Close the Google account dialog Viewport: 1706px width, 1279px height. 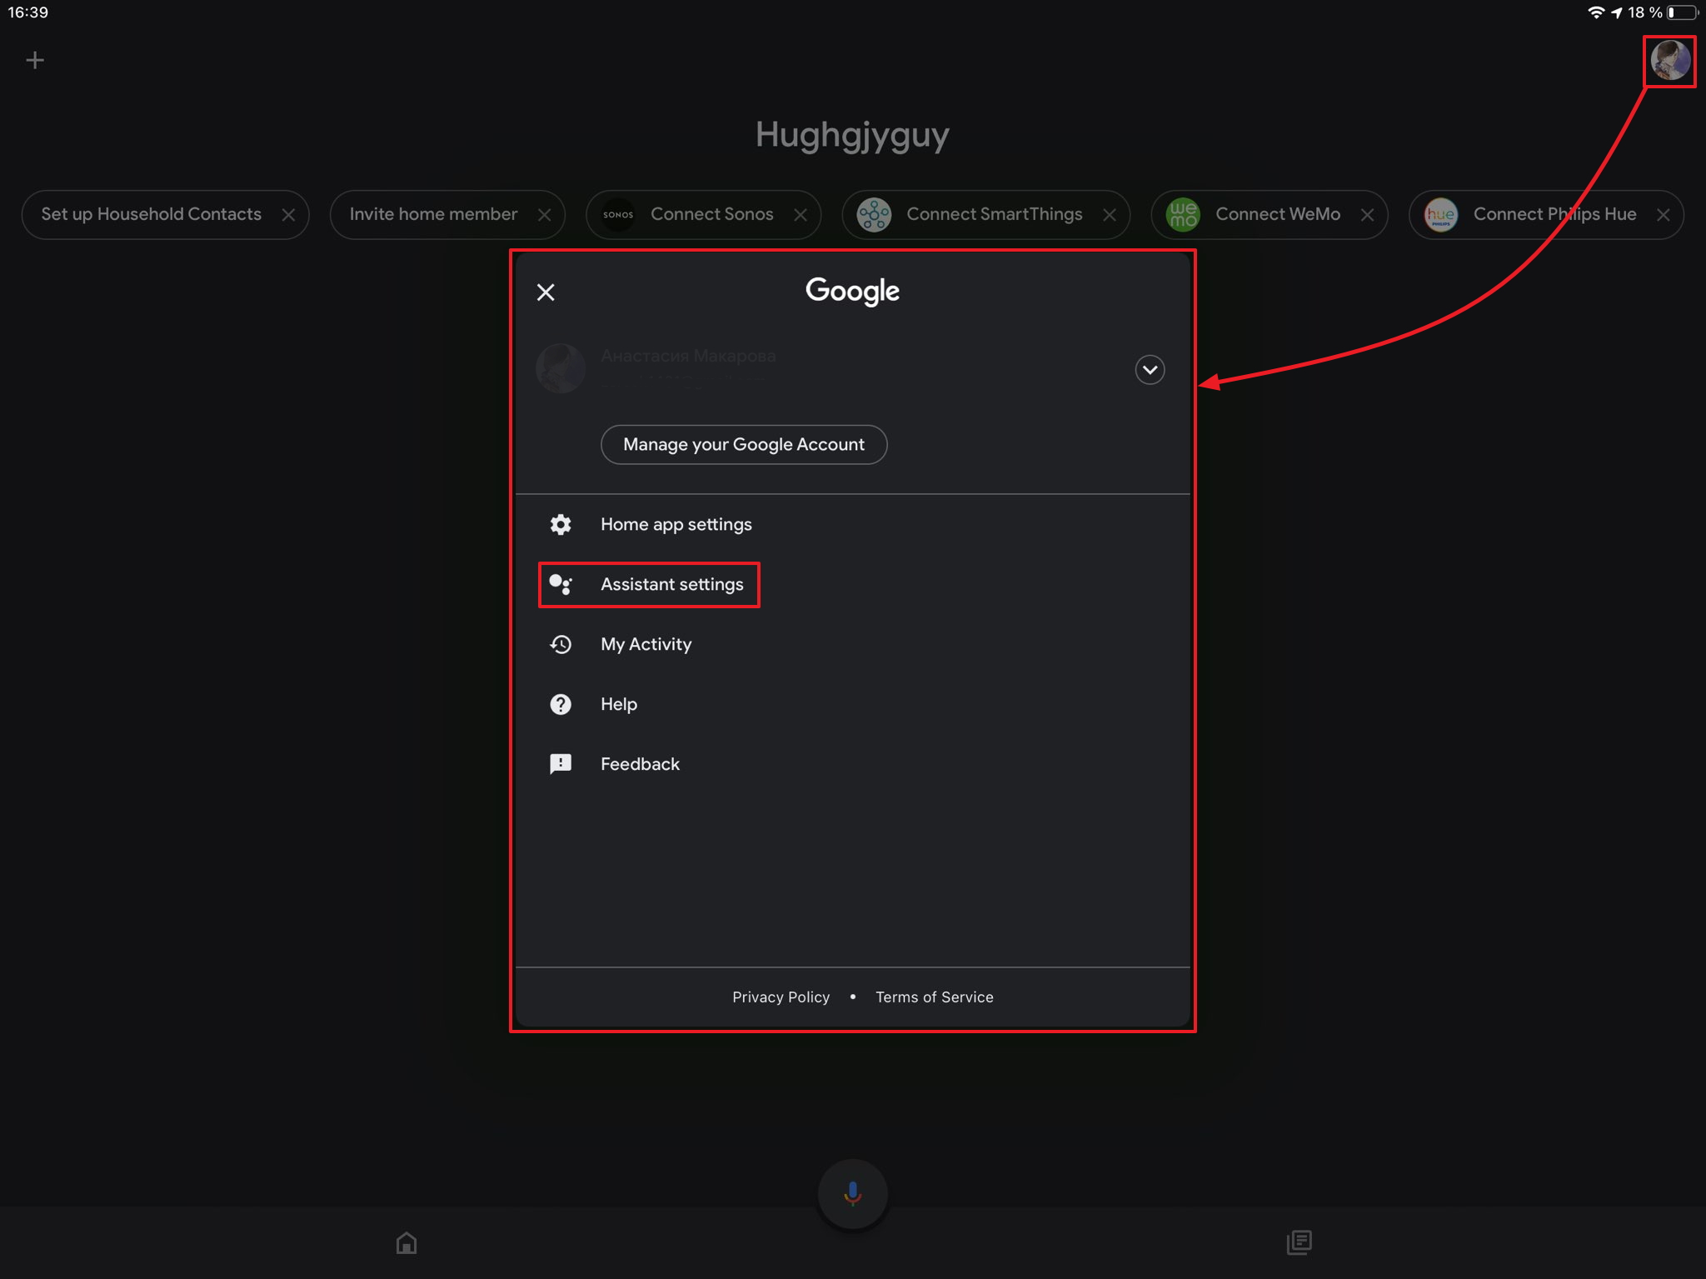546,292
